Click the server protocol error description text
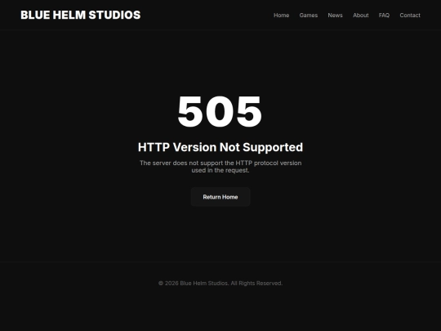The width and height of the screenshot is (441, 331). pyautogui.click(x=220, y=167)
